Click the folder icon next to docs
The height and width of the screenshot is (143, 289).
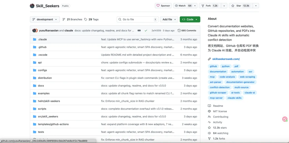pos(35,86)
